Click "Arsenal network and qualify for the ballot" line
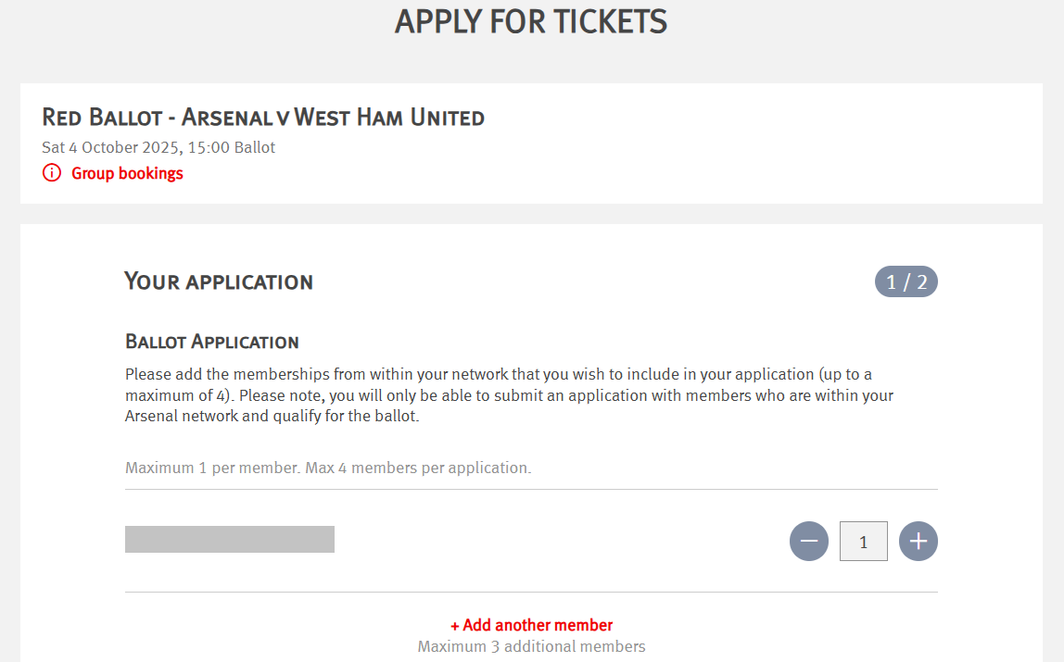 click(x=272, y=416)
